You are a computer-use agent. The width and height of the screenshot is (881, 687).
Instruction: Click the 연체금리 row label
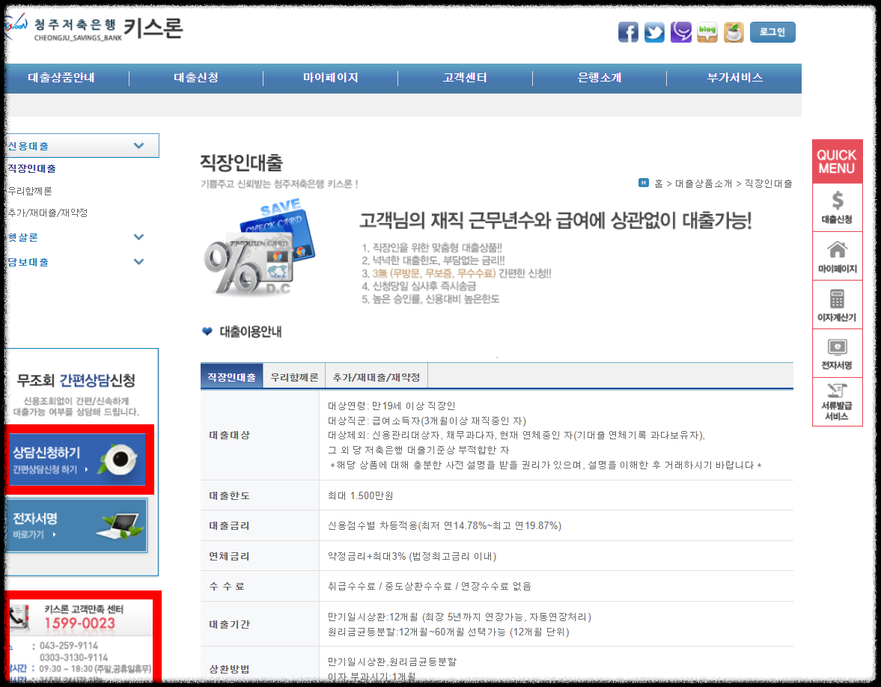tap(229, 556)
